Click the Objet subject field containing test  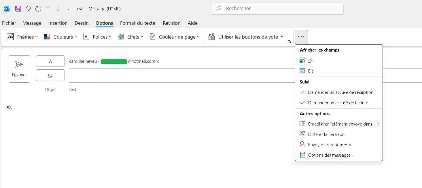point(181,90)
